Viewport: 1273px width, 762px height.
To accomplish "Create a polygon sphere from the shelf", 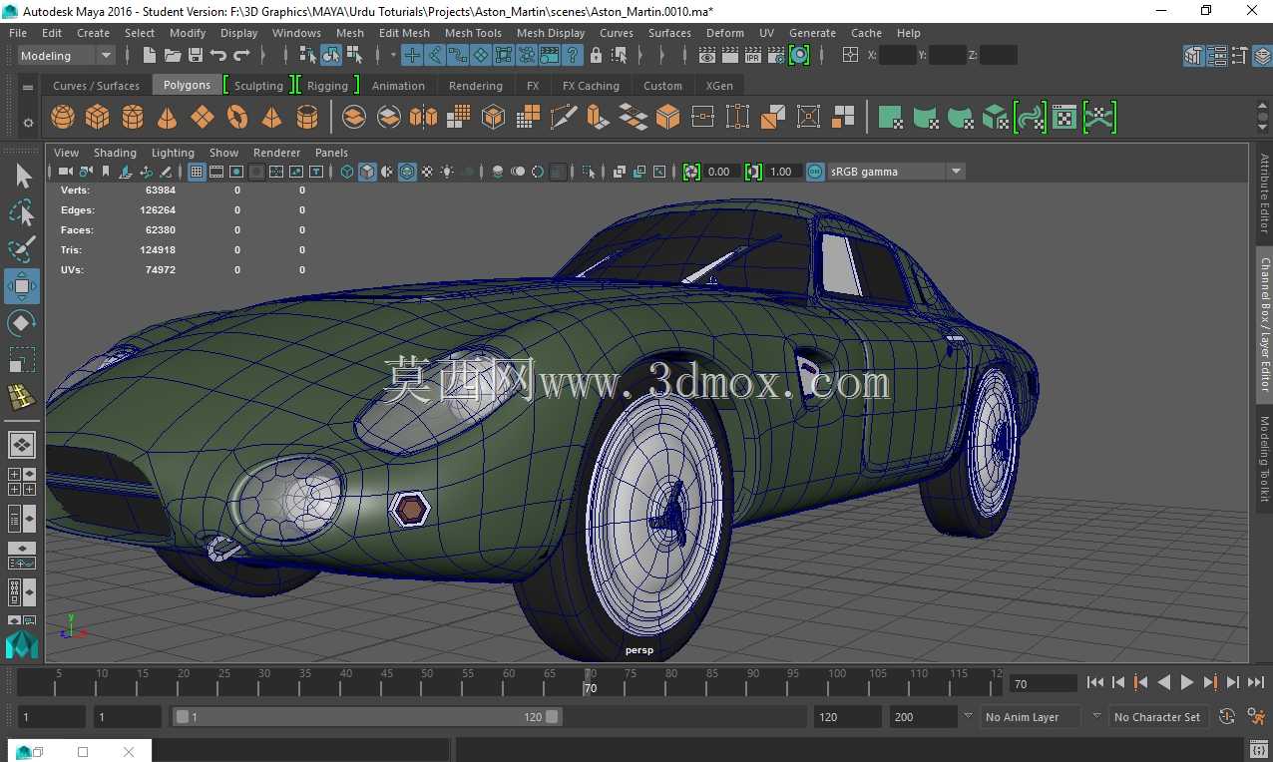I will (63, 118).
